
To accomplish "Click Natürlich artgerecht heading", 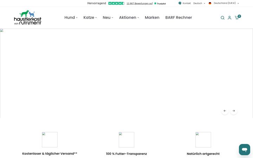I will pos(203,154).
